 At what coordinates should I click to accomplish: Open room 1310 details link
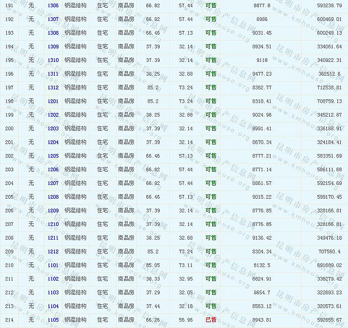point(53,60)
